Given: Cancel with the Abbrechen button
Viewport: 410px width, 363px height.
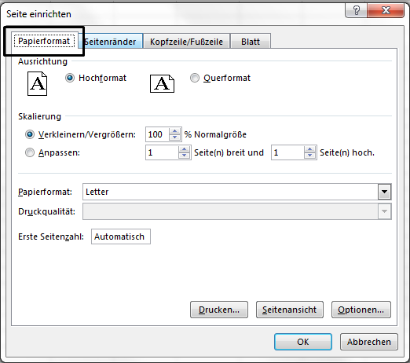Looking at the screenshot, I should tap(369, 342).
